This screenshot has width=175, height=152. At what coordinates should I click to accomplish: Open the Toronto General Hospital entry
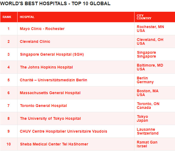43,106
